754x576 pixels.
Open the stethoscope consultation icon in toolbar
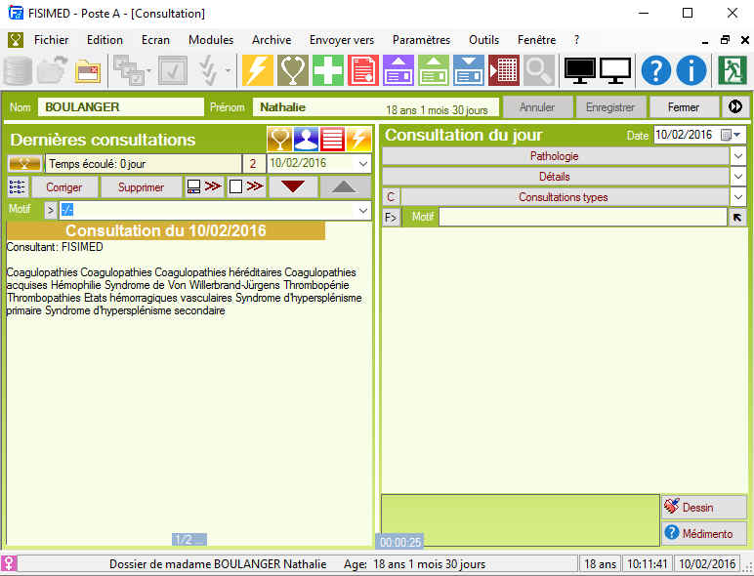point(293,70)
